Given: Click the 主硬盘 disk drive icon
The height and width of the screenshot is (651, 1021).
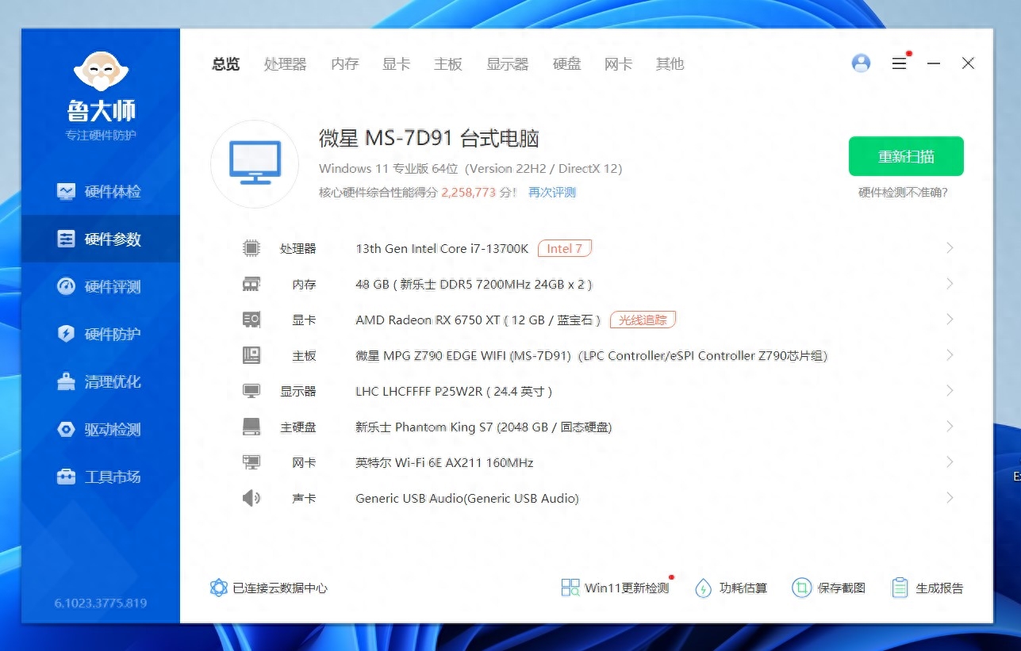Looking at the screenshot, I should [x=251, y=427].
